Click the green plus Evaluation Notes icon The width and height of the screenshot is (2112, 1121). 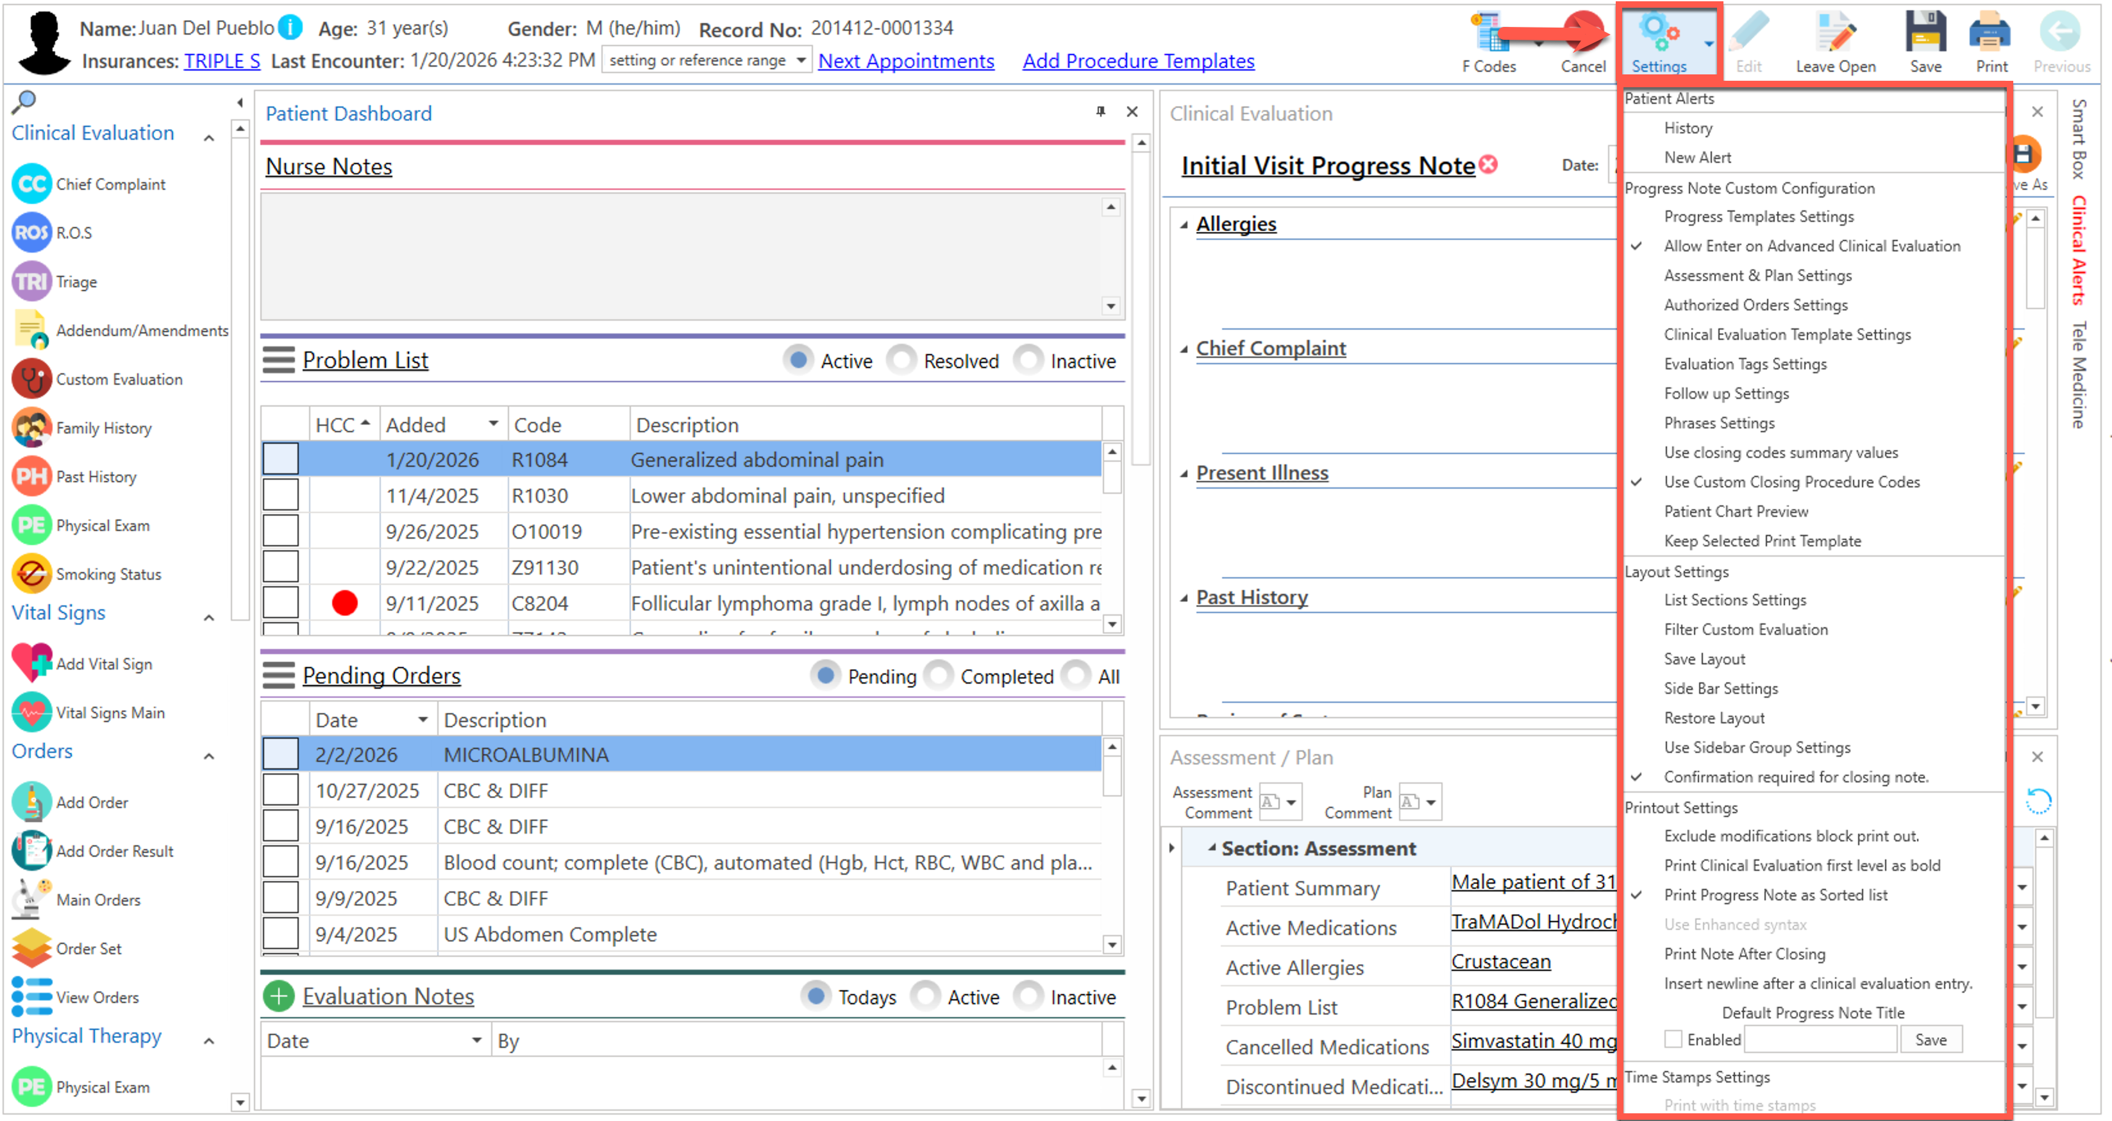(279, 997)
